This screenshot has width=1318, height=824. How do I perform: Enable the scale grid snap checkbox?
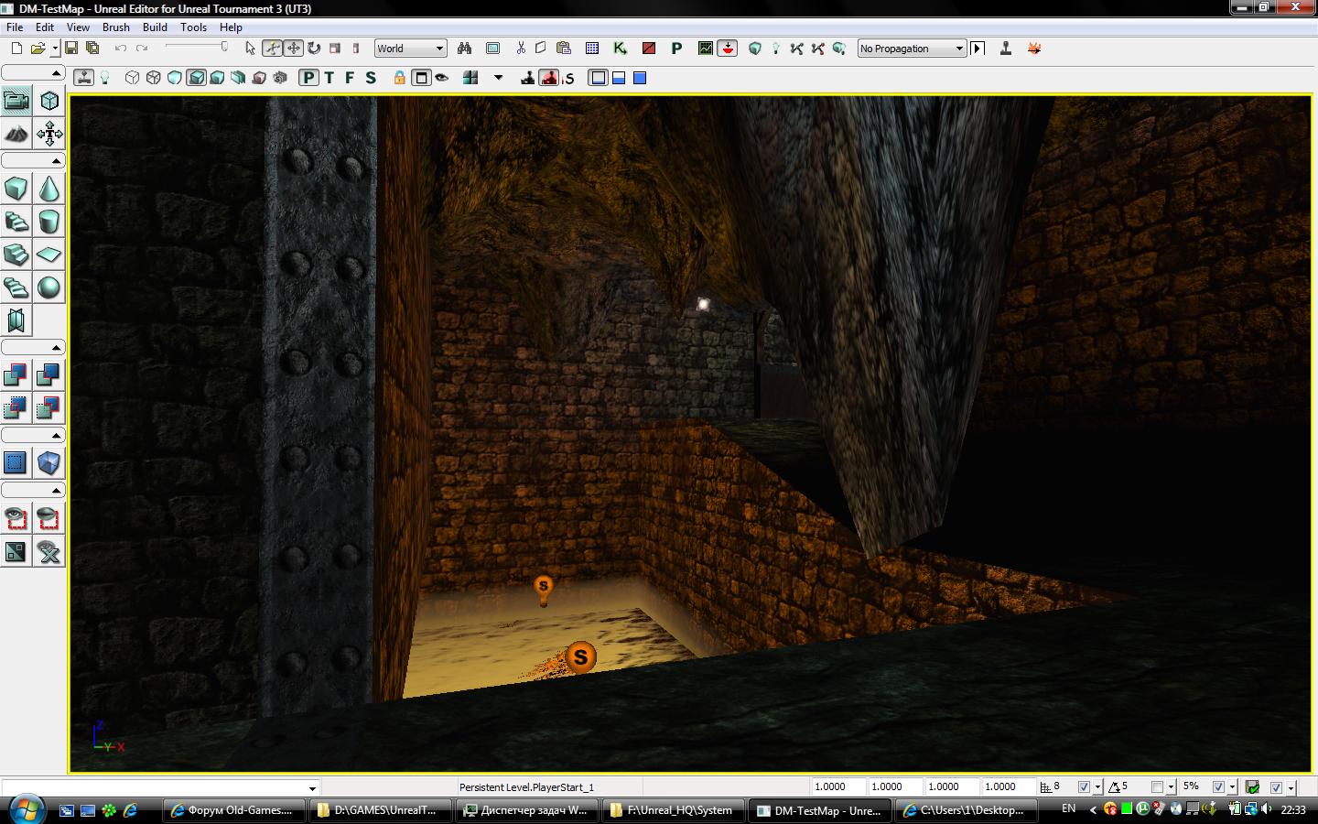(x=1218, y=786)
